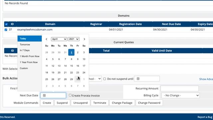Pick April 10 in the calendar
The height and width of the screenshot is (120, 213).
[84, 59]
